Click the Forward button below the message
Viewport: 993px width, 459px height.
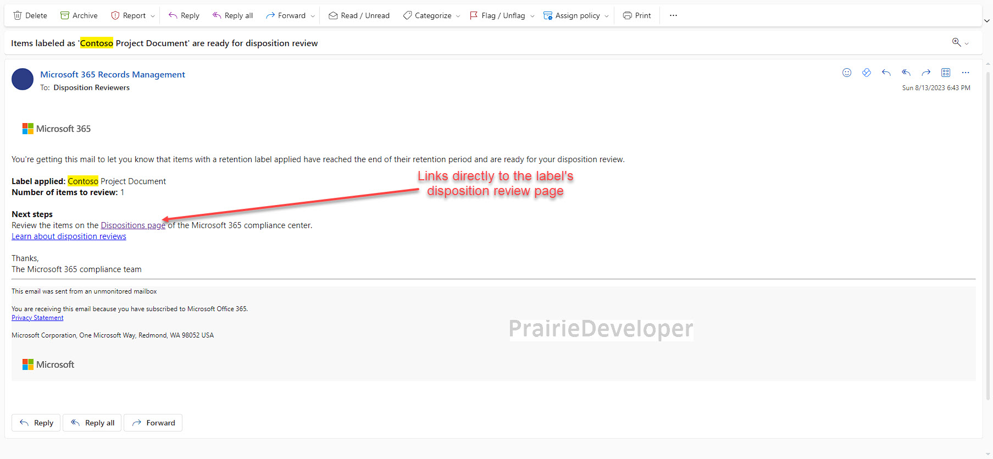tap(153, 423)
